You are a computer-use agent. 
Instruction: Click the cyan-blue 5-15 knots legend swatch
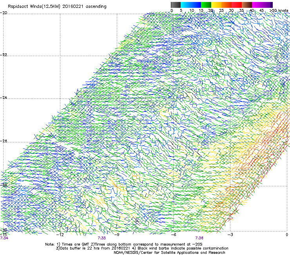tap(191, 5)
